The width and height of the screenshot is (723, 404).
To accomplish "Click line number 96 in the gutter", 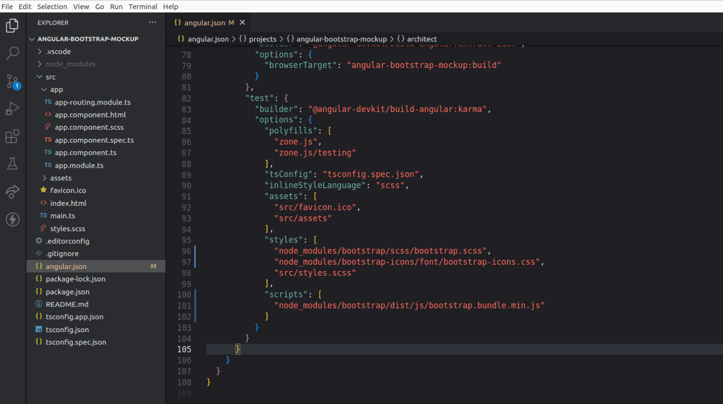I will 187,250.
